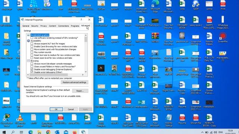Click settings list scroll-down arrow
This screenshot has height=134, width=239.
(86, 72)
